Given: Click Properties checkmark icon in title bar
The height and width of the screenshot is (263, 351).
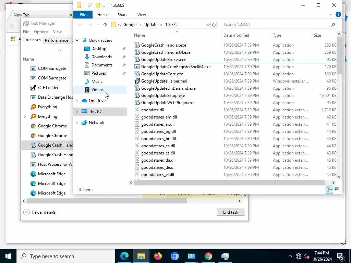Looking at the screenshot, I should [x=90, y=5].
